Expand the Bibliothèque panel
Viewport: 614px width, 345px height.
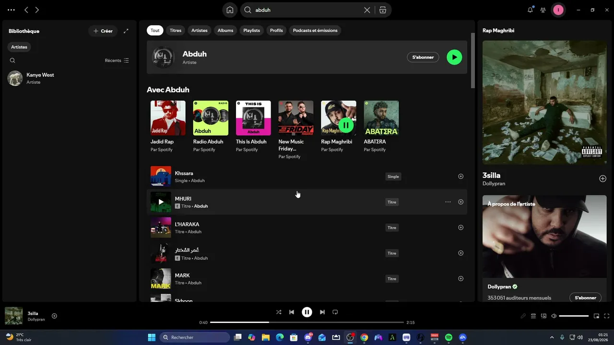[126, 31]
